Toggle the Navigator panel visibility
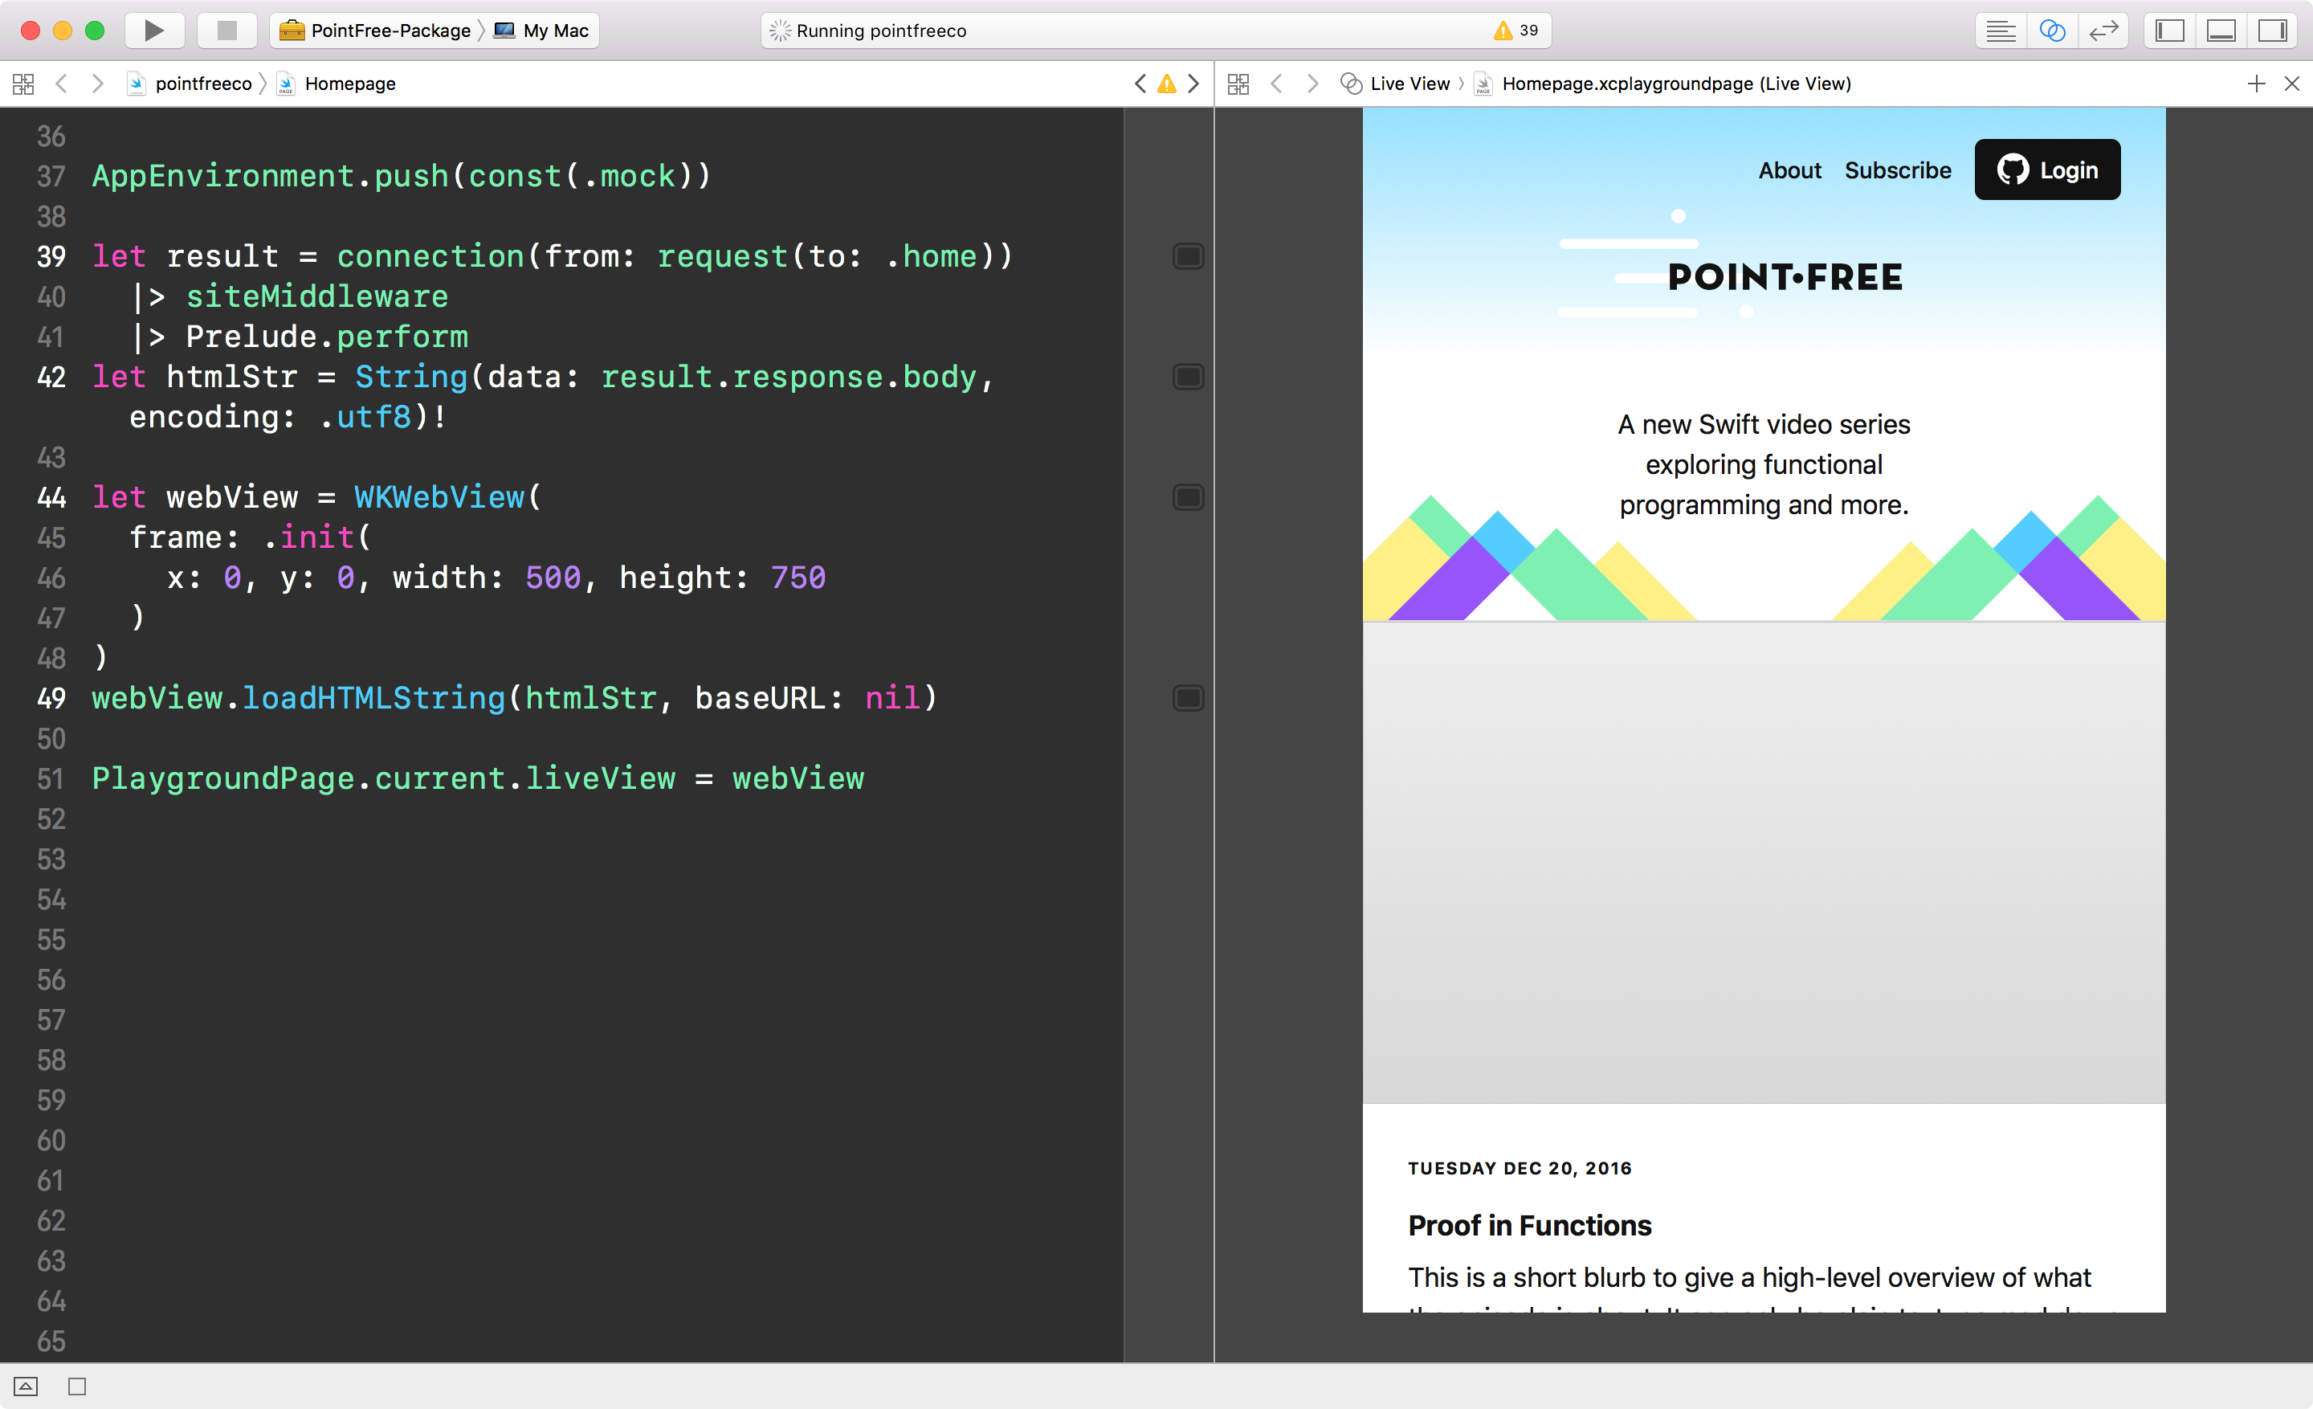Image resolution: width=2313 pixels, height=1409 pixels. (2169, 30)
